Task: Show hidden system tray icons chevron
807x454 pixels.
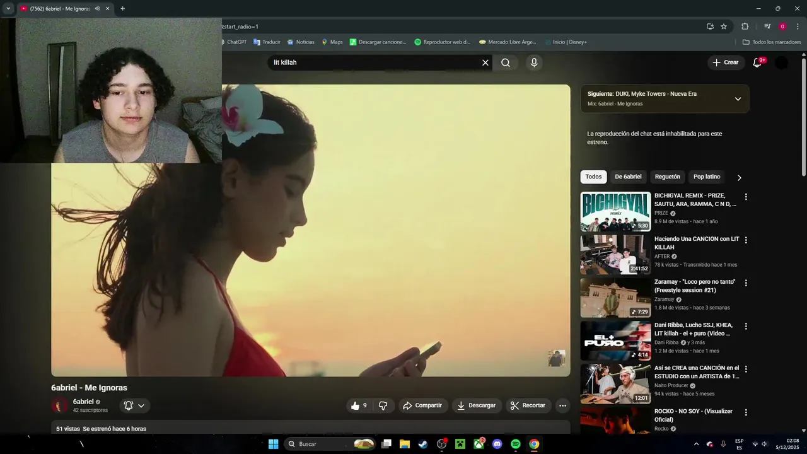Action: point(696,444)
